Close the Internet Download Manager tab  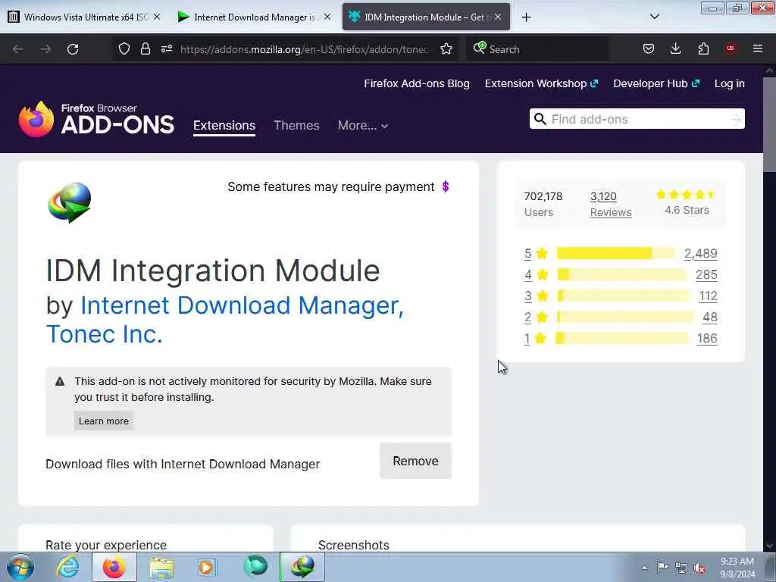coord(327,17)
